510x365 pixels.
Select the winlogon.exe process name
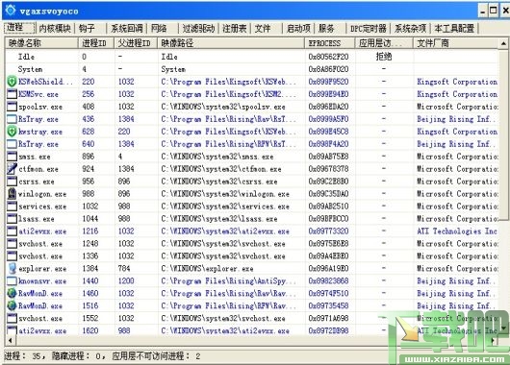[42, 194]
